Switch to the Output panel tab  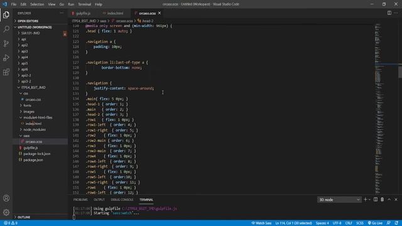coord(99,200)
